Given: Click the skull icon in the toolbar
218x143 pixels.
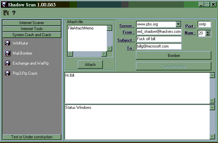Looking at the screenshot, I should pos(6,13).
